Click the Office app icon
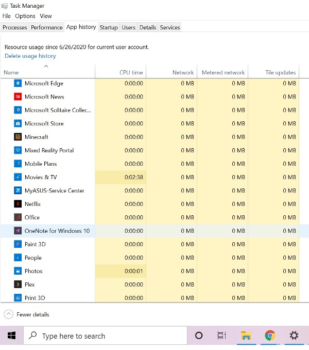This screenshot has height=350, width=309. (x=18, y=217)
